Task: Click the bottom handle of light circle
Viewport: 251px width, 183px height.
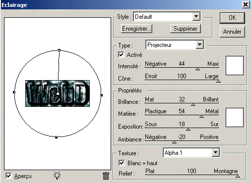Action: click(x=56, y=137)
